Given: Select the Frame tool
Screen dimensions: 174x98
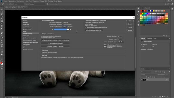Looking at the screenshot, I should click(x=2, y=21).
